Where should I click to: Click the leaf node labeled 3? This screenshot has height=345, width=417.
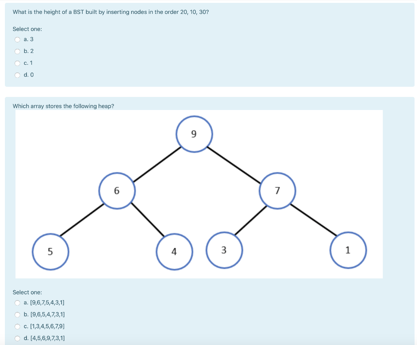point(224,250)
